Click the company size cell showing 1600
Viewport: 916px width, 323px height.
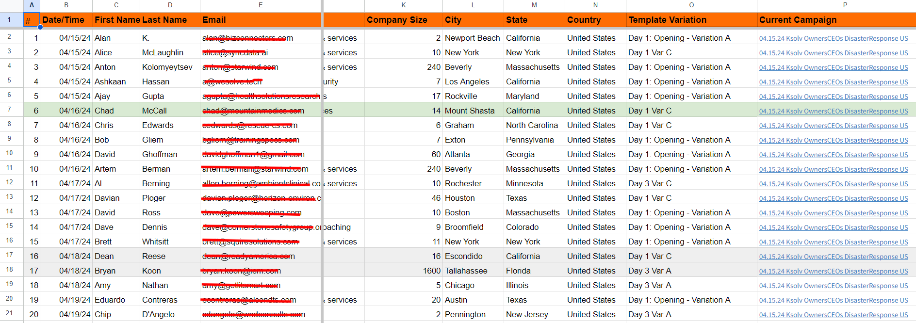coord(431,271)
